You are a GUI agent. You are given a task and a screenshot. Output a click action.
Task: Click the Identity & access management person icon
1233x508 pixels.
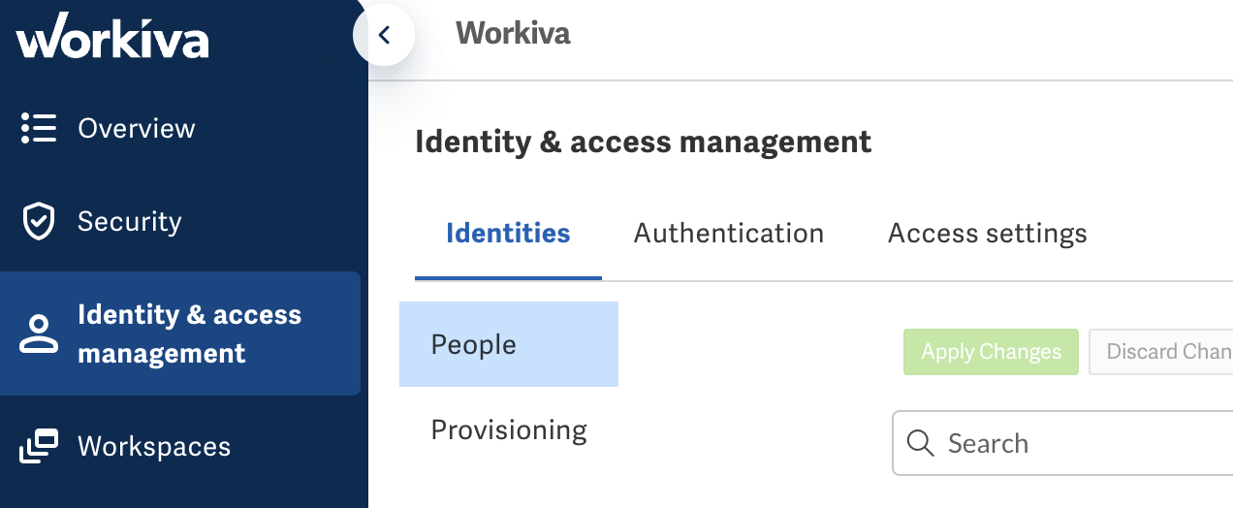[39, 333]
